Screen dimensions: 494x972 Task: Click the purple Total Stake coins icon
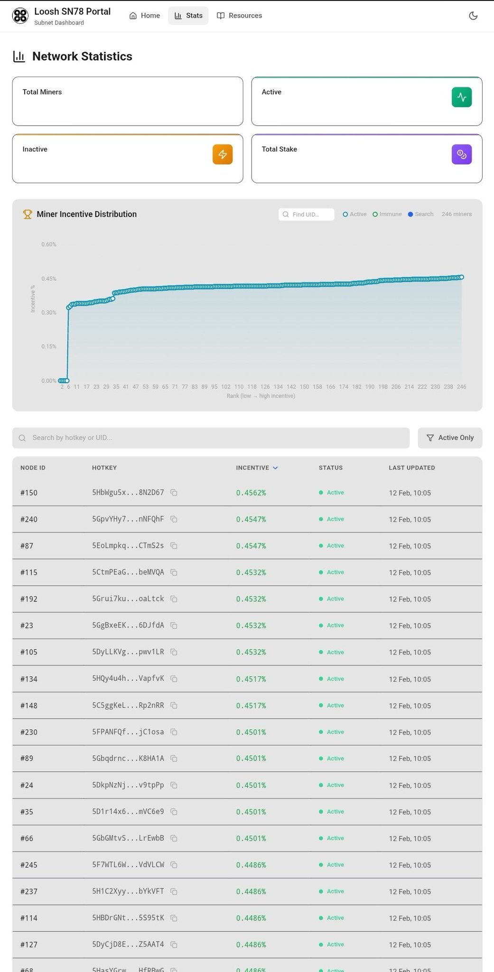(x=461, y=154)
